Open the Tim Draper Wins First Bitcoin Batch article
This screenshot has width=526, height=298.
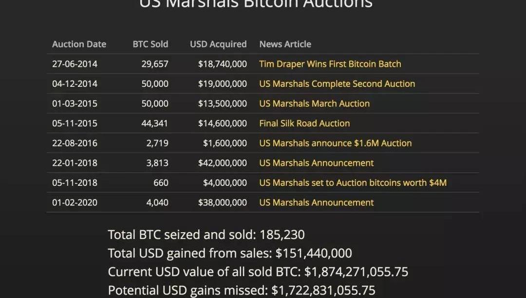(x=330, y=64)
